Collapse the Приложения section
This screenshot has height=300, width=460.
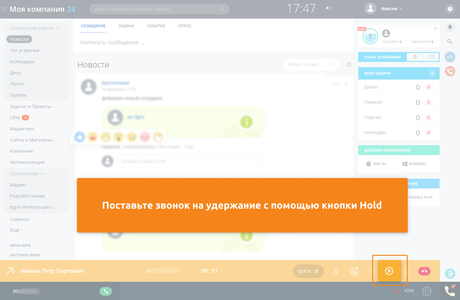(x=42, y=173)
